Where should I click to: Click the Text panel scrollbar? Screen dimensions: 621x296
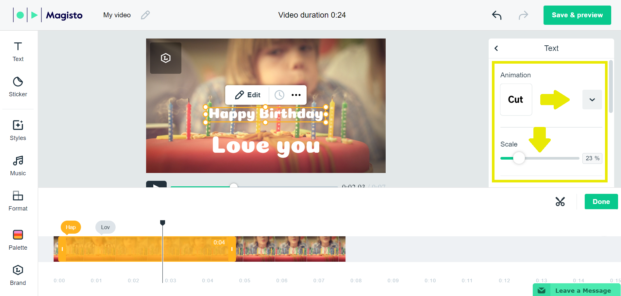click(611, 86)
